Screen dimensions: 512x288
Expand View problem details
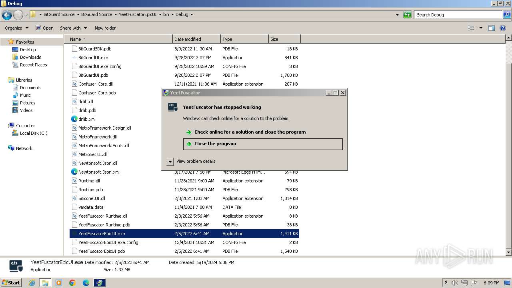coord(170,162)
